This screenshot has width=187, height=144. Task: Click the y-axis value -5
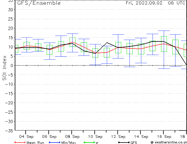point(11,75)
